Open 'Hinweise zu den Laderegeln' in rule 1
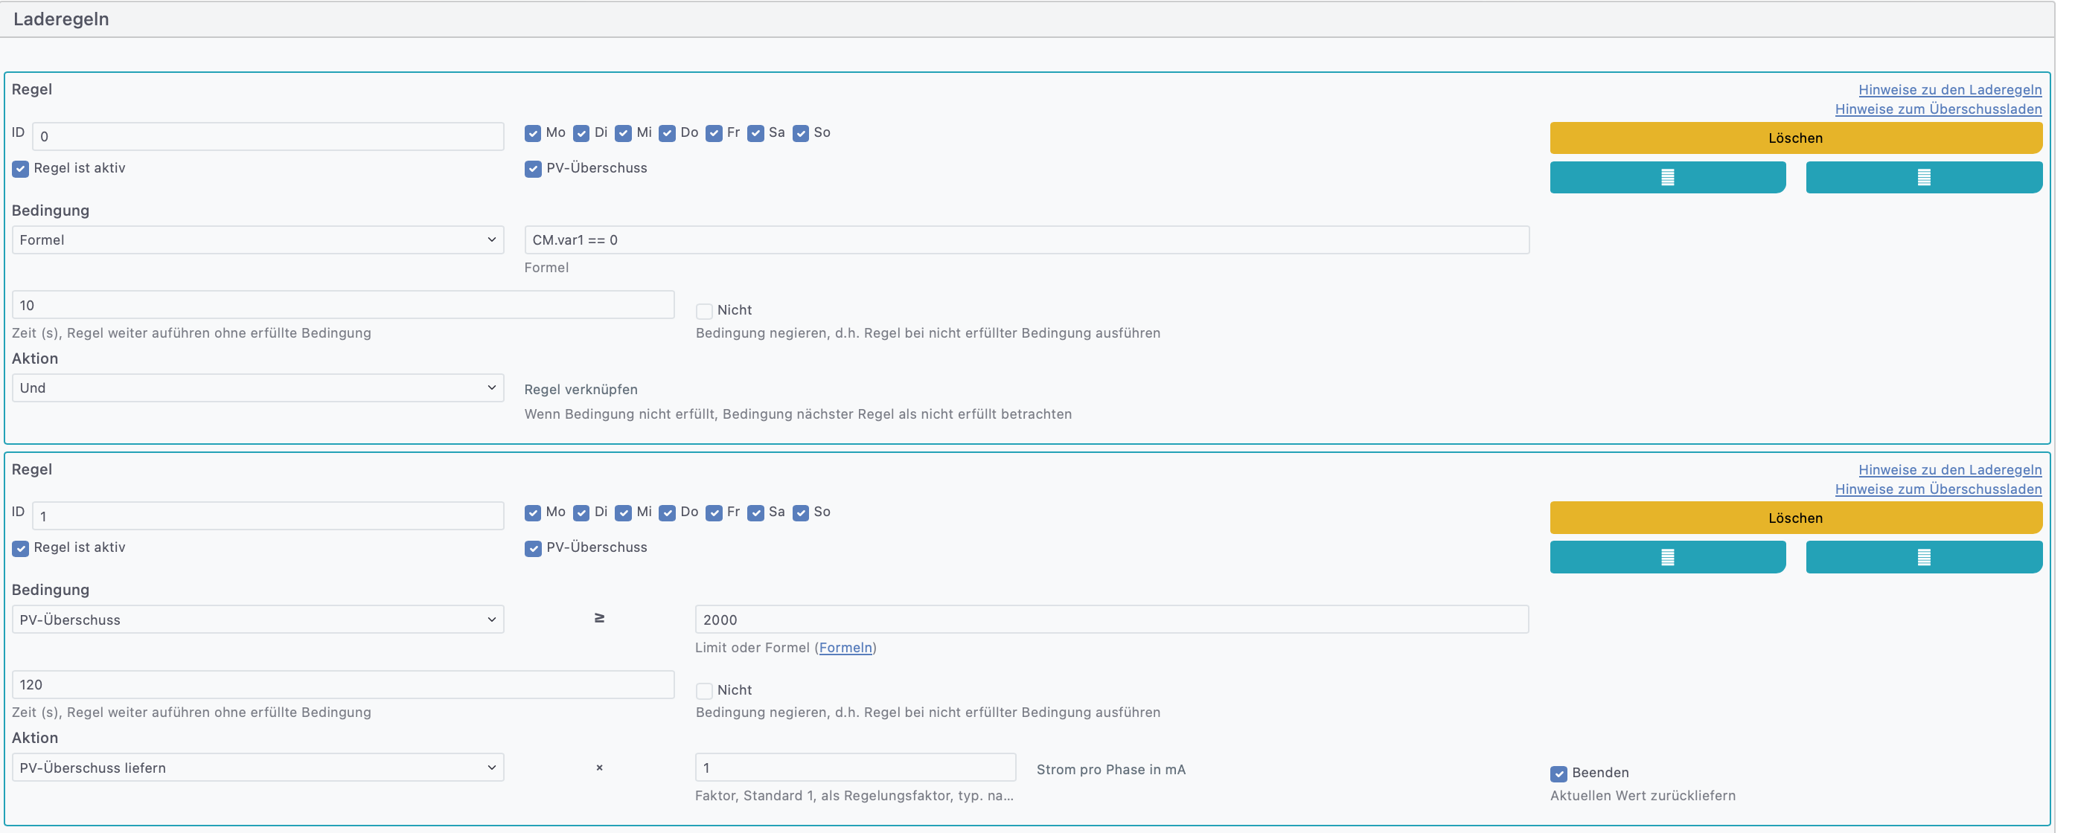This screenshot has width=2075, height=833. (1949, 470)
